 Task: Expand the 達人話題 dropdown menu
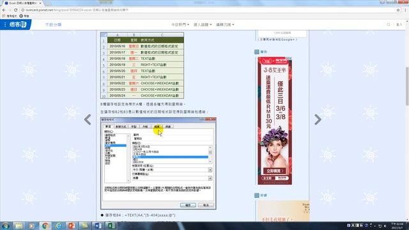(203, 24)
